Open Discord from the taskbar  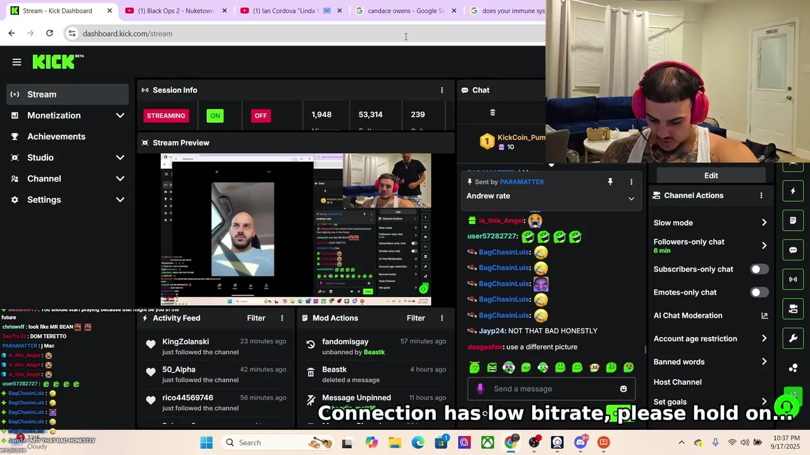(580, 442)
